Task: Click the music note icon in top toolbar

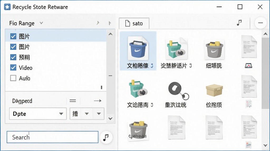Action: [x=239, y=23]
